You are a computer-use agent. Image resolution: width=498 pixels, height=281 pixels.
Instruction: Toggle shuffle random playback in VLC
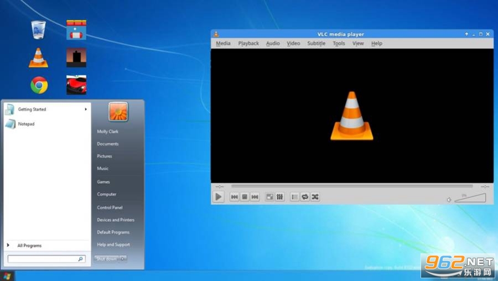[315, 197]
